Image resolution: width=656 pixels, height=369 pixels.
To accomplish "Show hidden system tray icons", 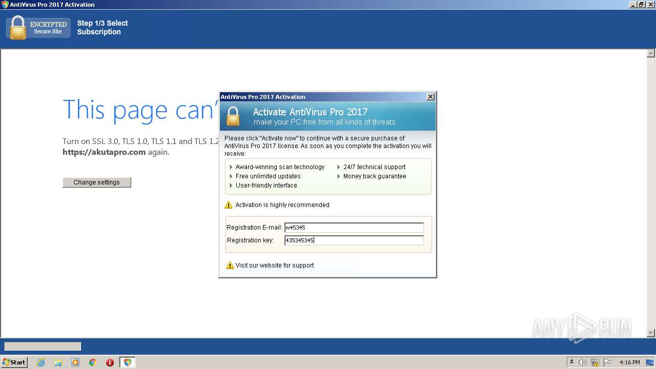I will click(x=571, y=362).
